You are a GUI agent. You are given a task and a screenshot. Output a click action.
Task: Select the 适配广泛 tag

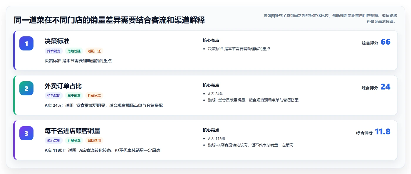pyautogui.click(x=94, y=51)
